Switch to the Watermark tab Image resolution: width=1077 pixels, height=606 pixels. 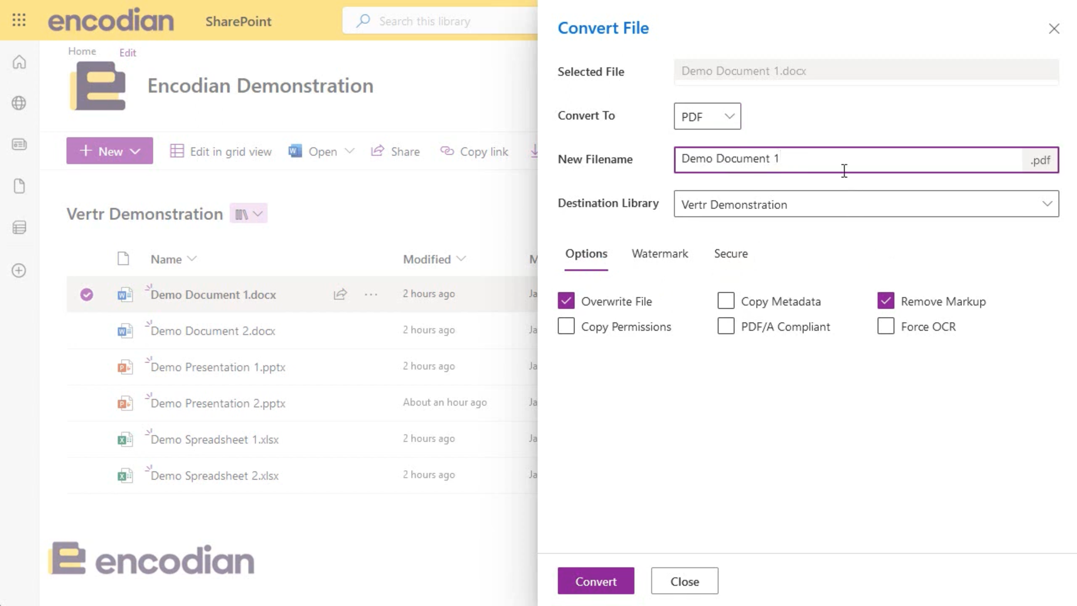[660, 254]
